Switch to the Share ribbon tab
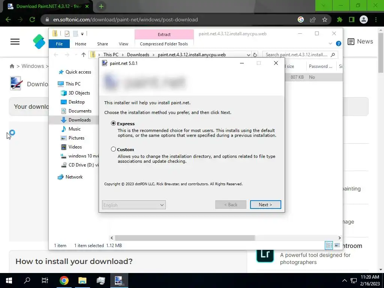The image size is (384, 288). [x=103, y=44]
